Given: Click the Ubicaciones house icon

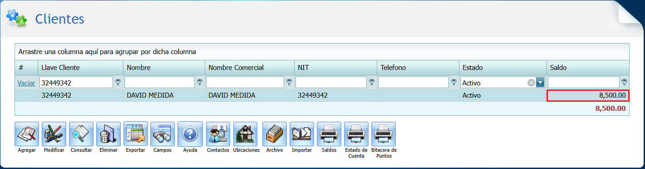Looking at the screenshot, I should 246,134.
